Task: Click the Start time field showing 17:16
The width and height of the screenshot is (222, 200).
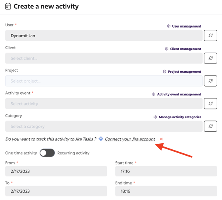Action: click(166, 171)
